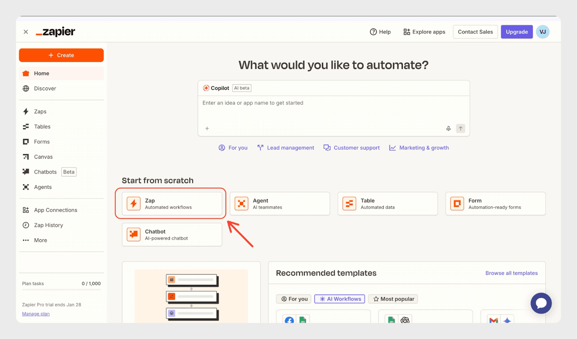Open the chat support bubble
Screen dimensions: 577x339
click(541, 303)
